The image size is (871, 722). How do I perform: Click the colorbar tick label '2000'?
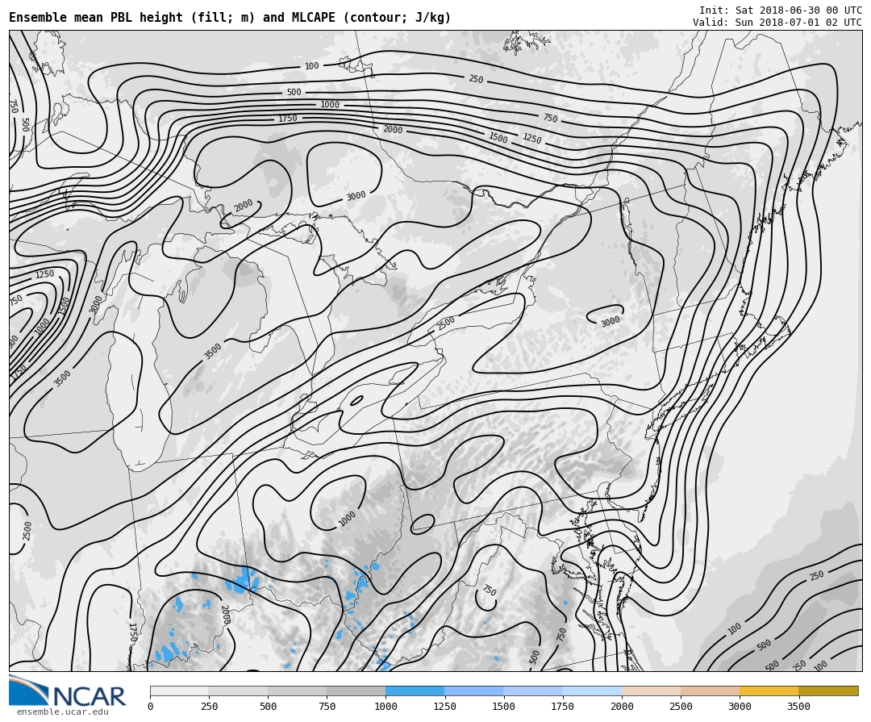(x=622, y=707)
